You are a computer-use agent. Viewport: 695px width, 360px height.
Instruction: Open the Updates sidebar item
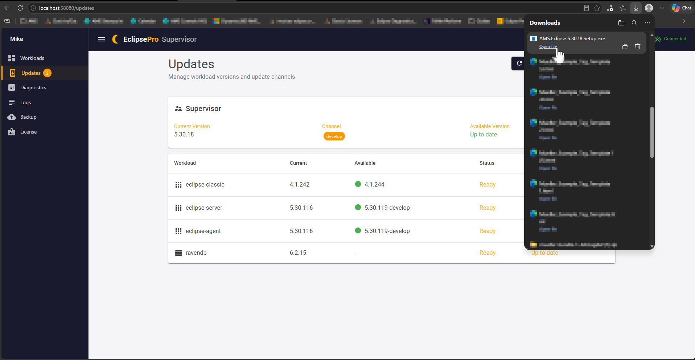[x=45, y=73]
